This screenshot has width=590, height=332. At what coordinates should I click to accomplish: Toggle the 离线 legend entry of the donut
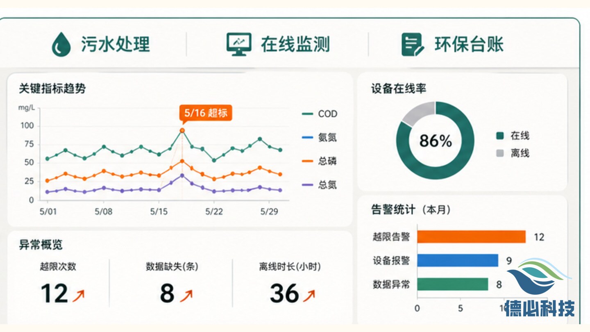[x=513, y=154]
